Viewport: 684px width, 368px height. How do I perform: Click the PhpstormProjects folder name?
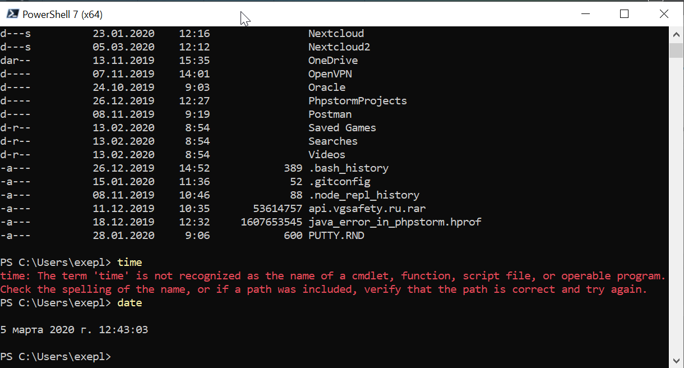click(357, 101)
